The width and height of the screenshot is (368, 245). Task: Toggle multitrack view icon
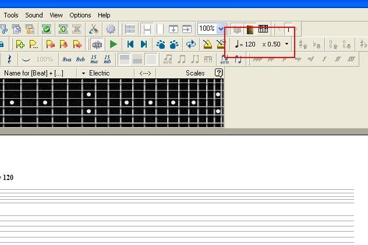coord(129,29)
